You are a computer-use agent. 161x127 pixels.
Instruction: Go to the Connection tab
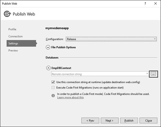[x=15, y=36]
